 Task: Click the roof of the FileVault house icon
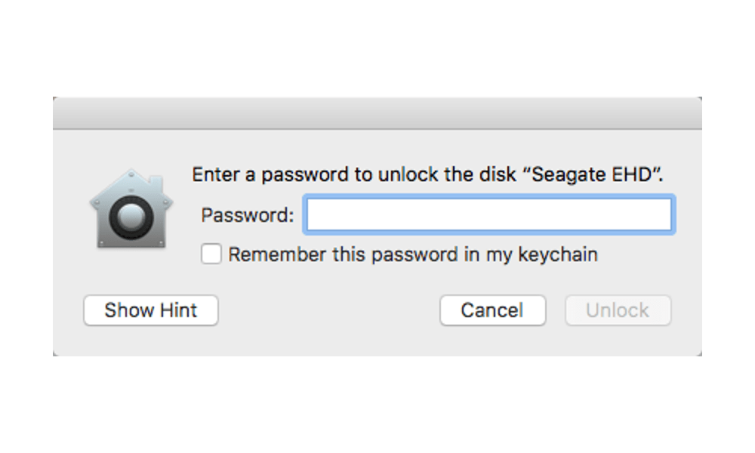point(130,183)
